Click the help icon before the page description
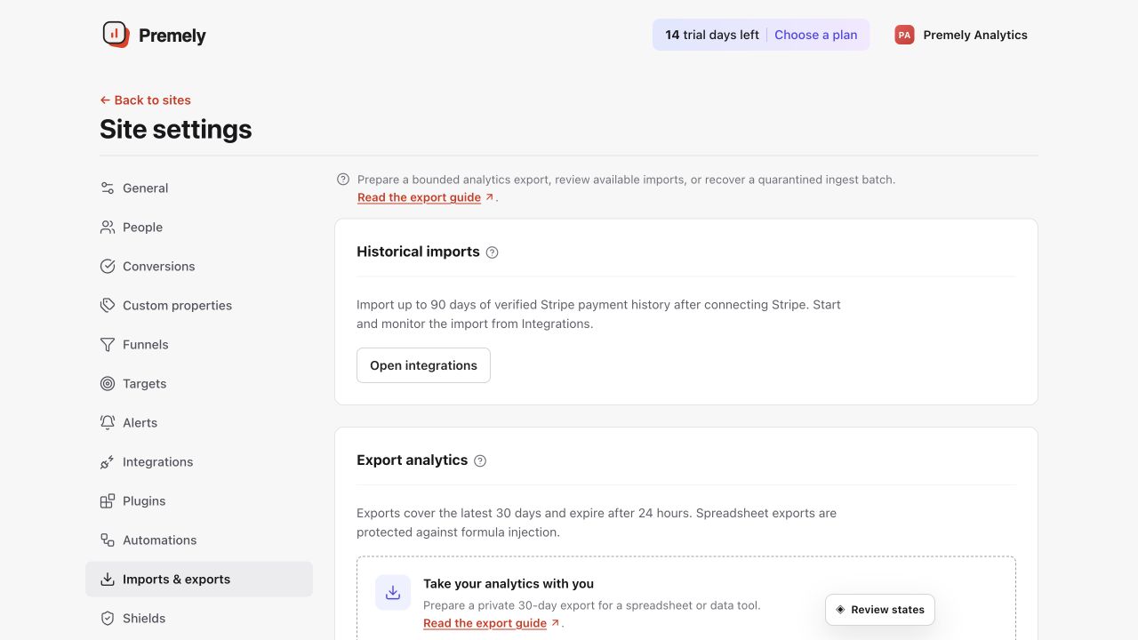Viewport: 1138px width, 640px height. 343,180
